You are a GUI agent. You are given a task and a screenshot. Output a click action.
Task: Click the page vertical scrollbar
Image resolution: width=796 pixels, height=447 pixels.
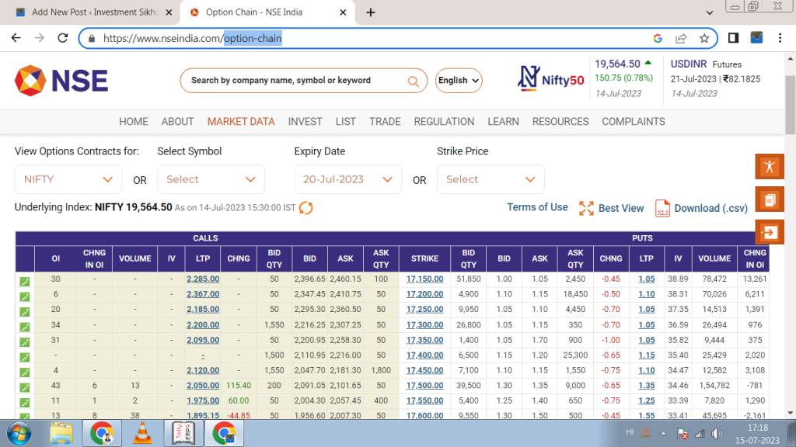click(x=791, y=105)
